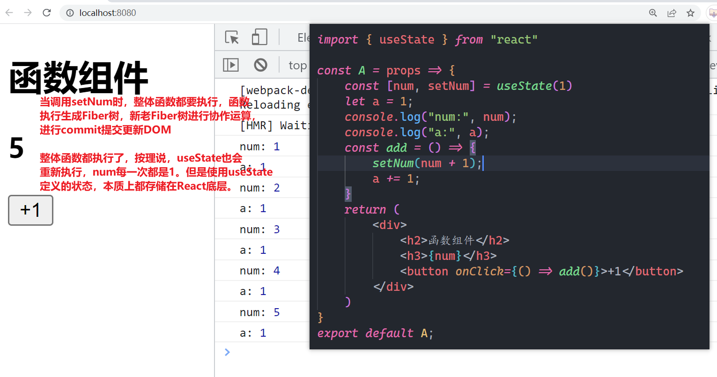Click the last "a: 1" console line
717x377 pixels.
pos(253,333)
